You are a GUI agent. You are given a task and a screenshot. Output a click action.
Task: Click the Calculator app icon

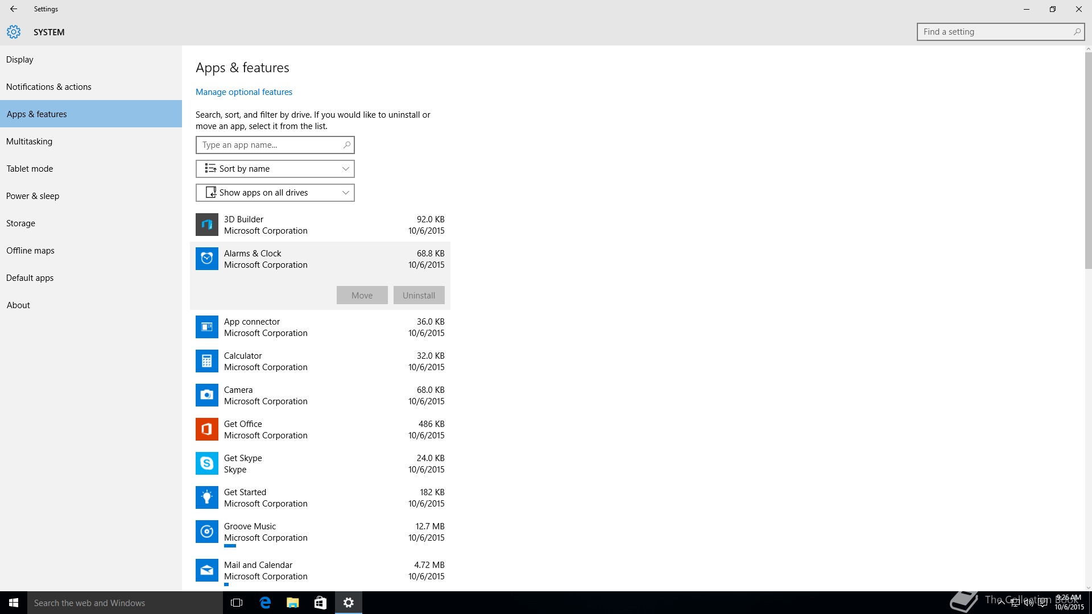pyautogui.click(x=207, y=361)
